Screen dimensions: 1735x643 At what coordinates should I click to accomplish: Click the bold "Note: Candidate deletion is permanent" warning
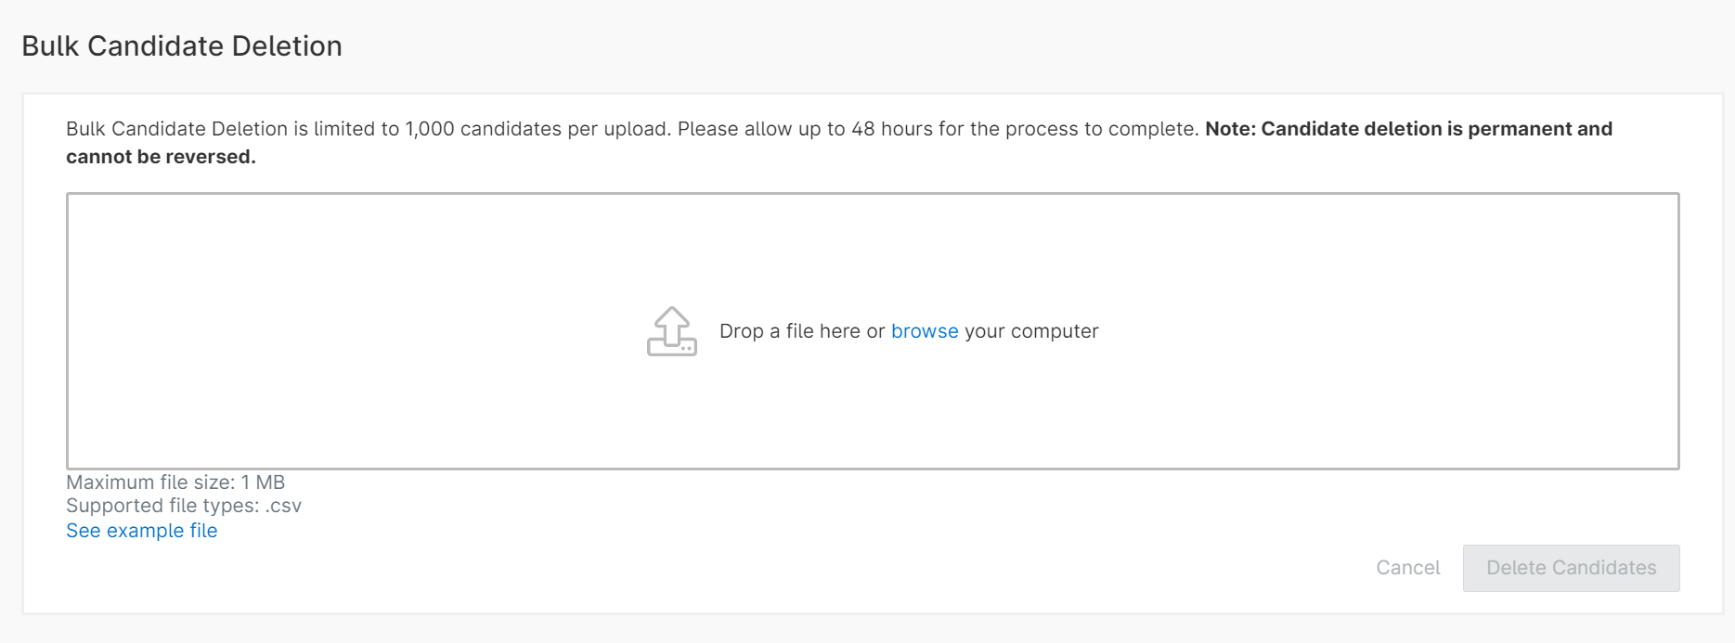(x=1407, y=129)
